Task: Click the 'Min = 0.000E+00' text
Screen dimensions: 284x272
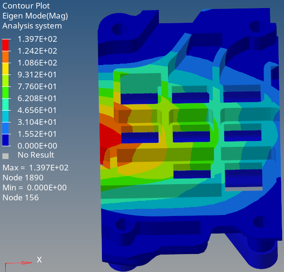Action: (35, 188)
